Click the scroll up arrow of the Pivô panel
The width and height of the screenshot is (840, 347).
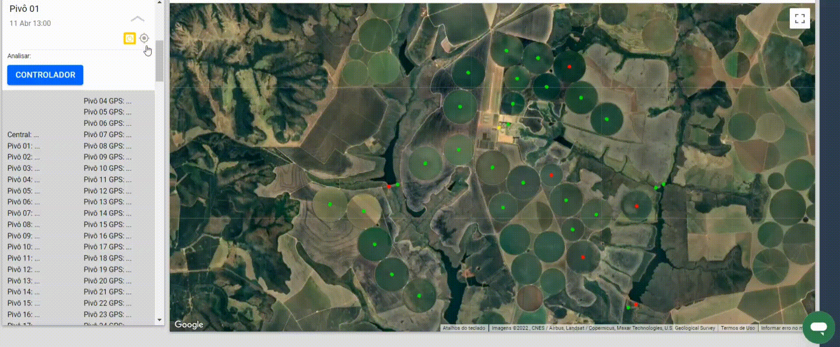[159, 3]
